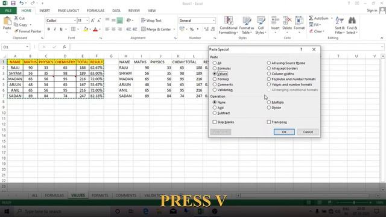Viewport: 386px width, 217px height.
Task: Click the Paste icon in Clipboard group
Action: click(7, 21)
